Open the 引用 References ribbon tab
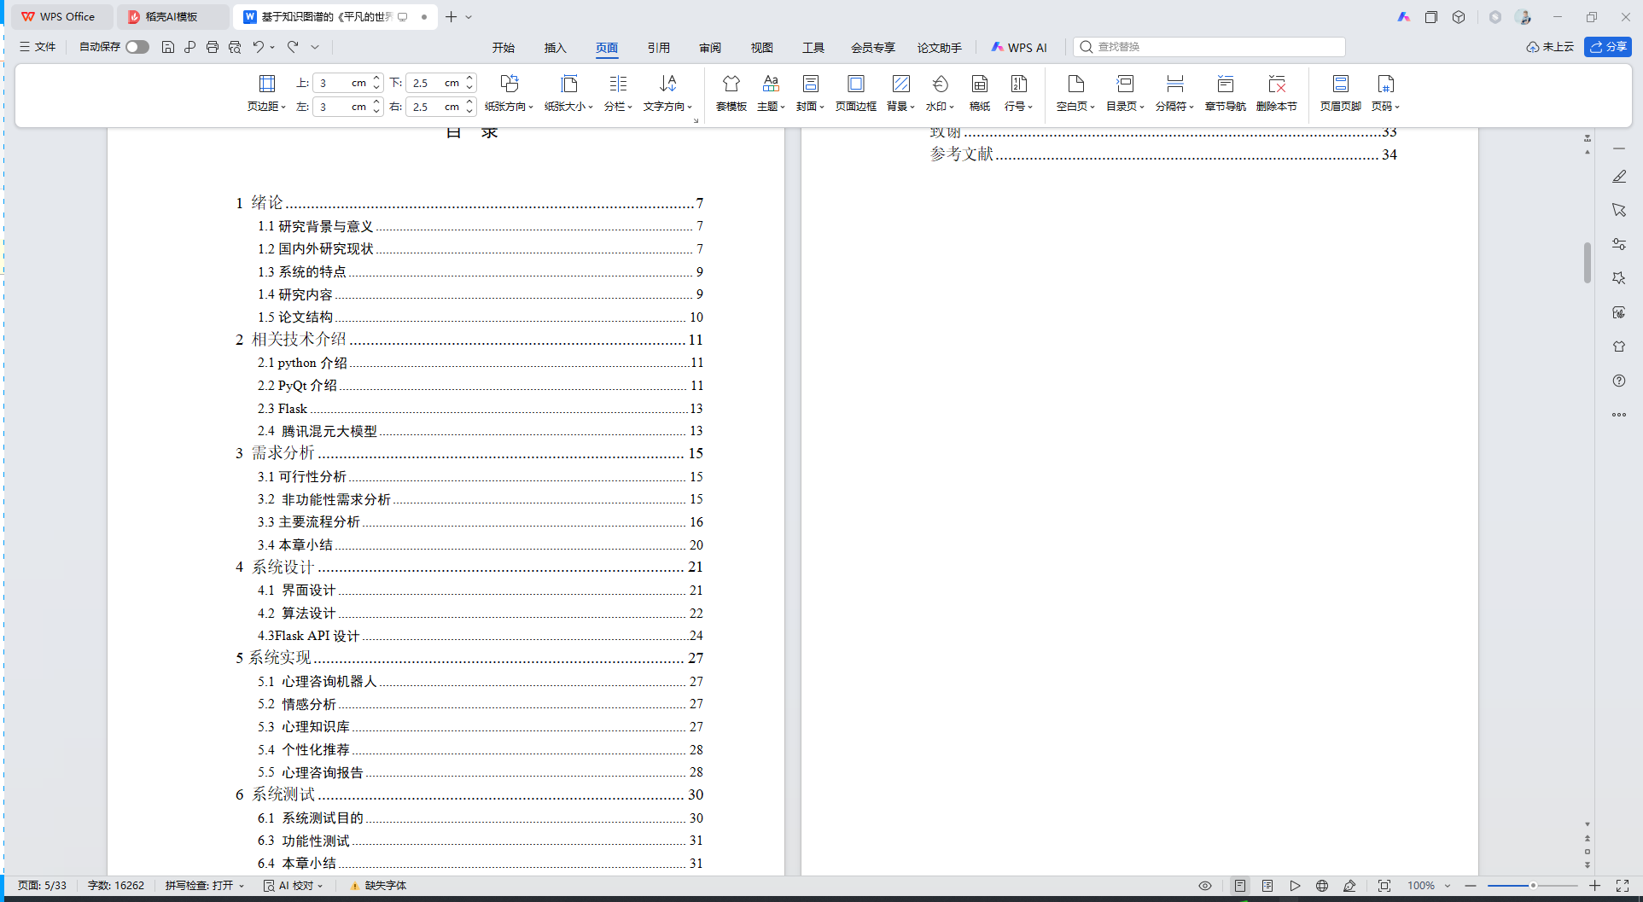 (x=658, y=48)
